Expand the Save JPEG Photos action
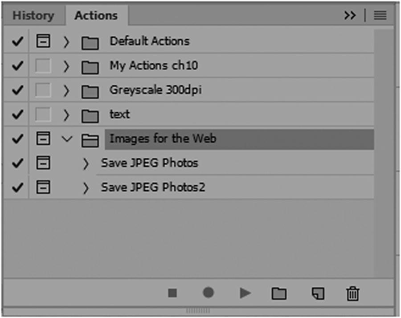 (x=86, y=163)
